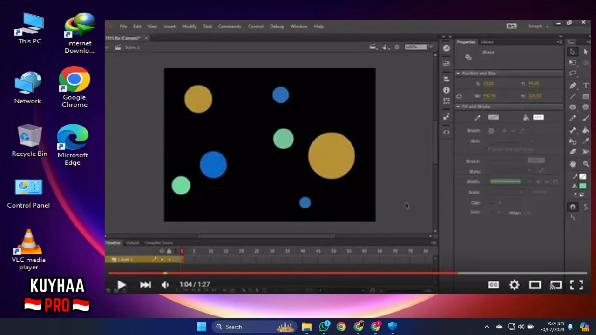Toggle closed captions in the video player
596x335 pixels.
pyautogui.click(x=494, y=285)
